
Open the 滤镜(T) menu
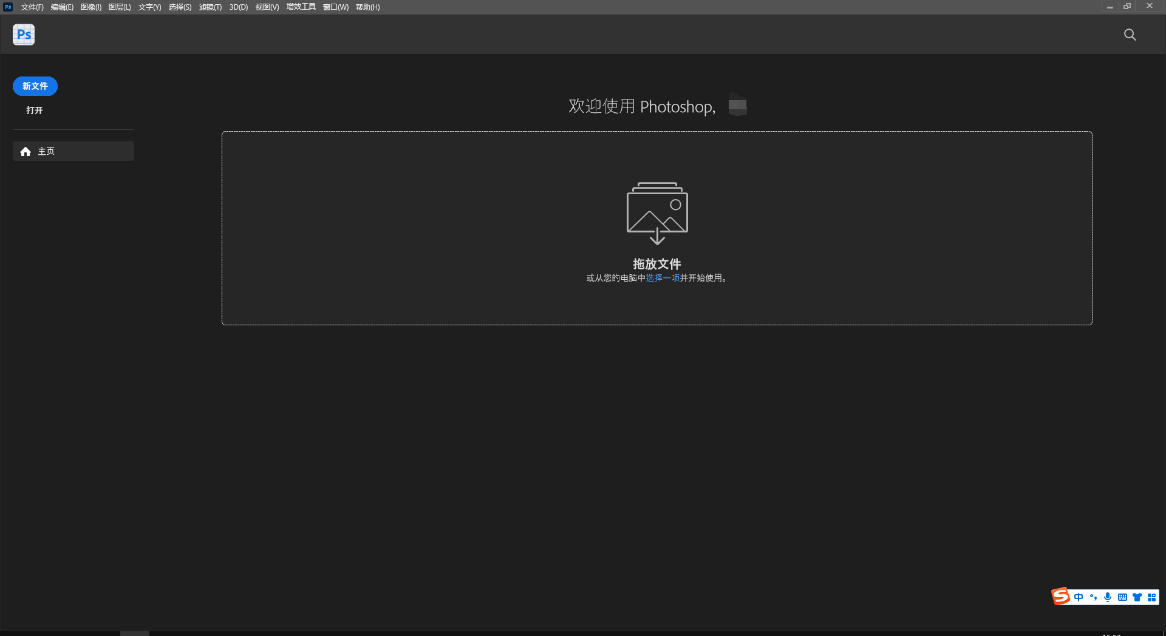[x=210, y=7]
